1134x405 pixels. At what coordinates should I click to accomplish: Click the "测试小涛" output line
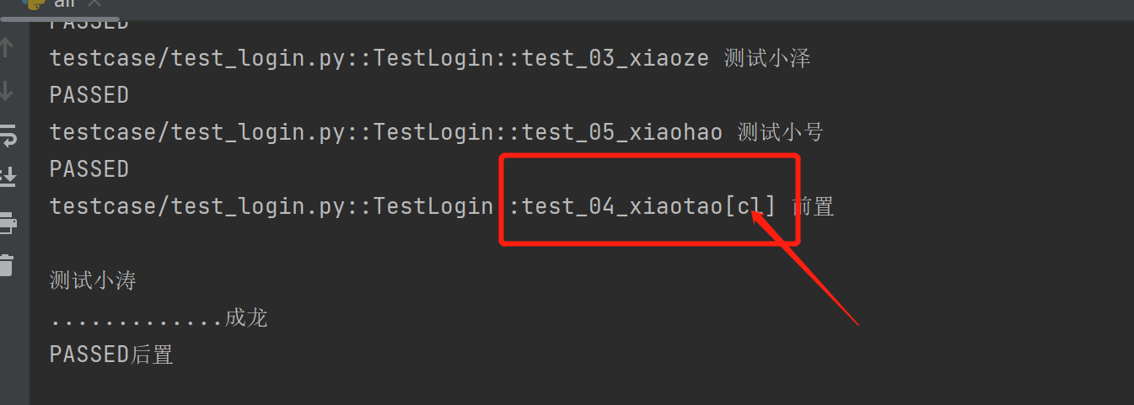pos(93,280)
